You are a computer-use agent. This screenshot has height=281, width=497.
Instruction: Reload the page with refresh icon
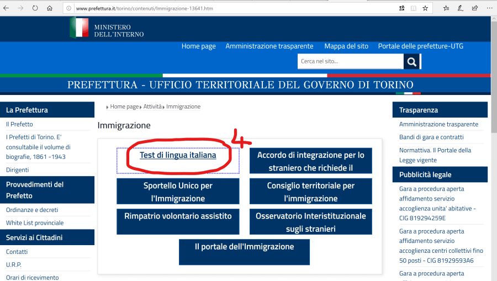35,8
